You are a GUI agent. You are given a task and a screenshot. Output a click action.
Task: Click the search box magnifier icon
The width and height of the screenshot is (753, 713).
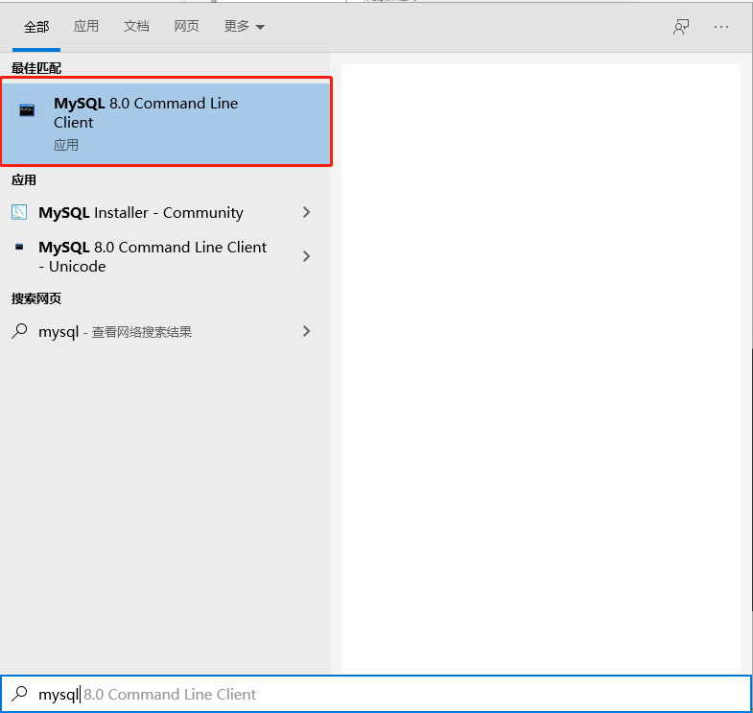tap(20, 694)
